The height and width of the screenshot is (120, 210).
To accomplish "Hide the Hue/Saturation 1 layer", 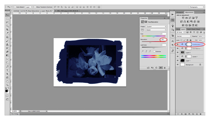I will tap(178, 44).
